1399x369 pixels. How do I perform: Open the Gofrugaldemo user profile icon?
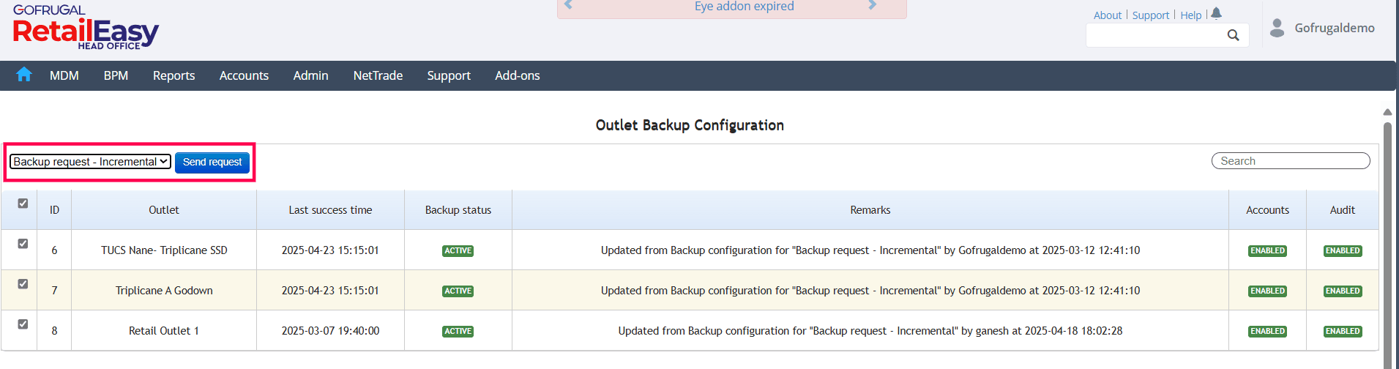(x=1277, y=28)
